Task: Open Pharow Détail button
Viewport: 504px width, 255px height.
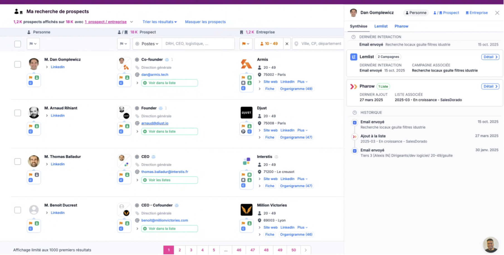Action: coord(490,86)
